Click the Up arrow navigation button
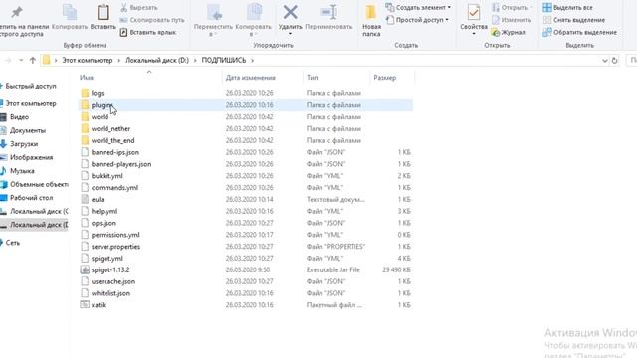This screenshot has height=358, width=637. [33, 60]
